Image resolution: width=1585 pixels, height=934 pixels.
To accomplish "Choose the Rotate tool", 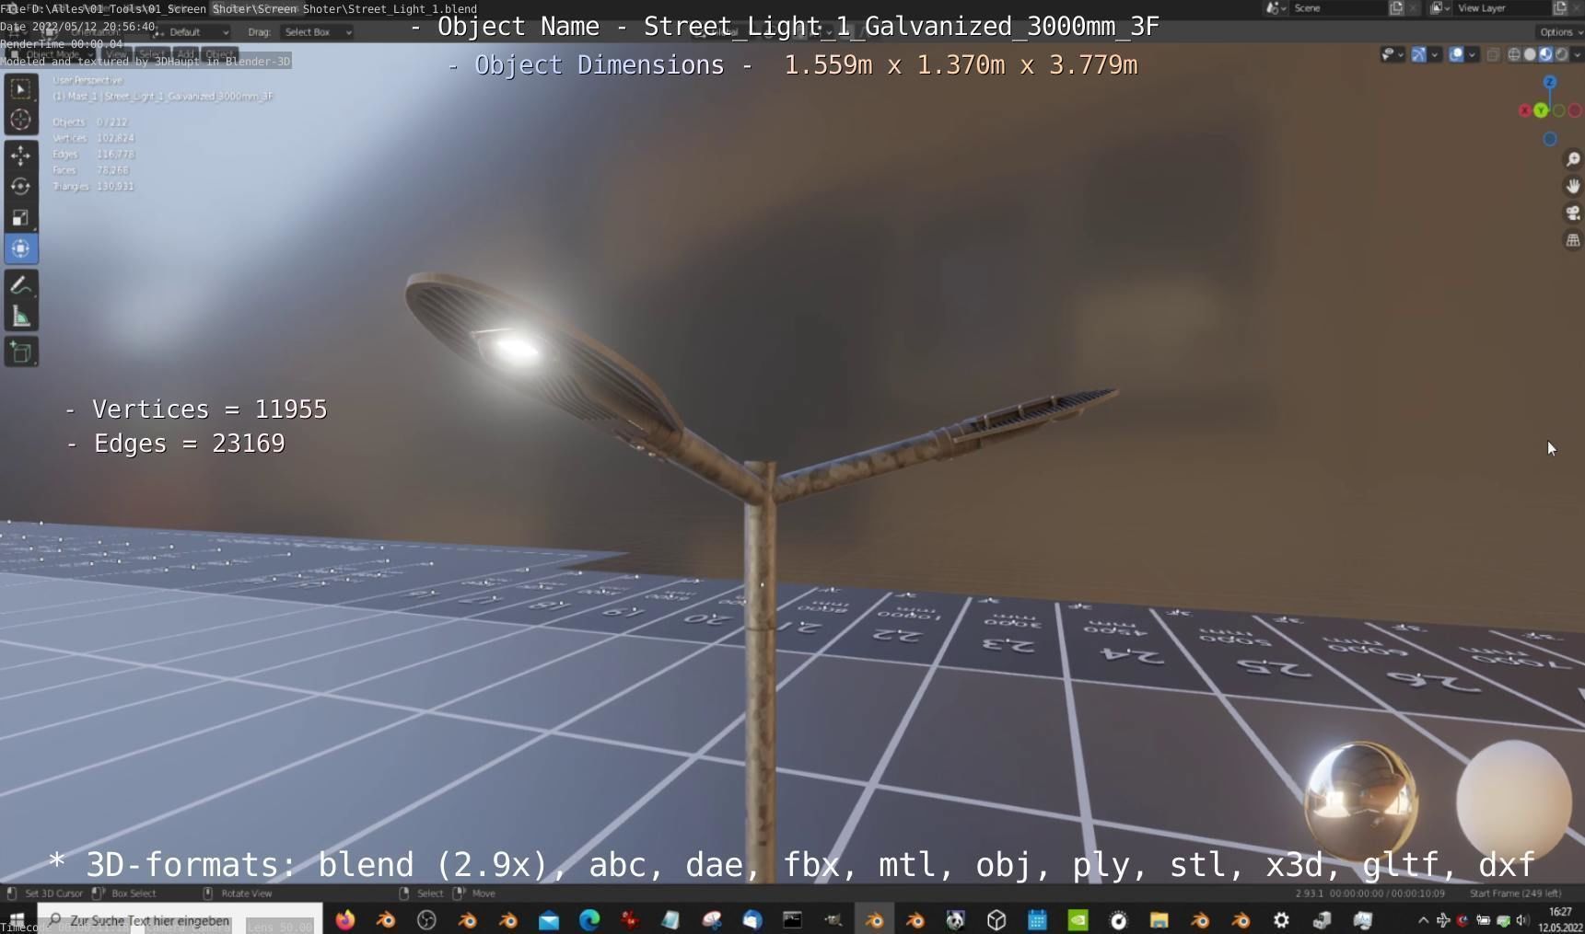I will 20,187.
